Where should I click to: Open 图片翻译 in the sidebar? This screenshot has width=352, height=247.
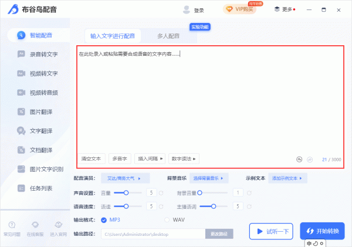(x=35, y=111)
